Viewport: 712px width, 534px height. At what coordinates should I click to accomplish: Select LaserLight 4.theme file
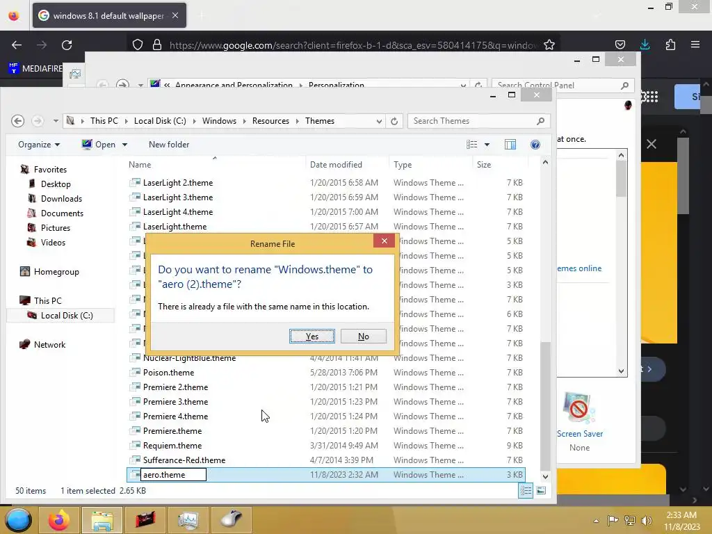(x=178, y=211)
